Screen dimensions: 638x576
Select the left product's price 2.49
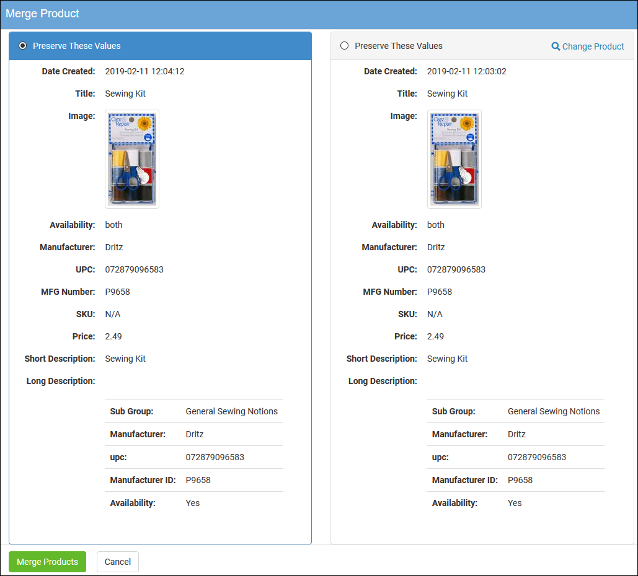pyautogui.click(x=114, y=336)
